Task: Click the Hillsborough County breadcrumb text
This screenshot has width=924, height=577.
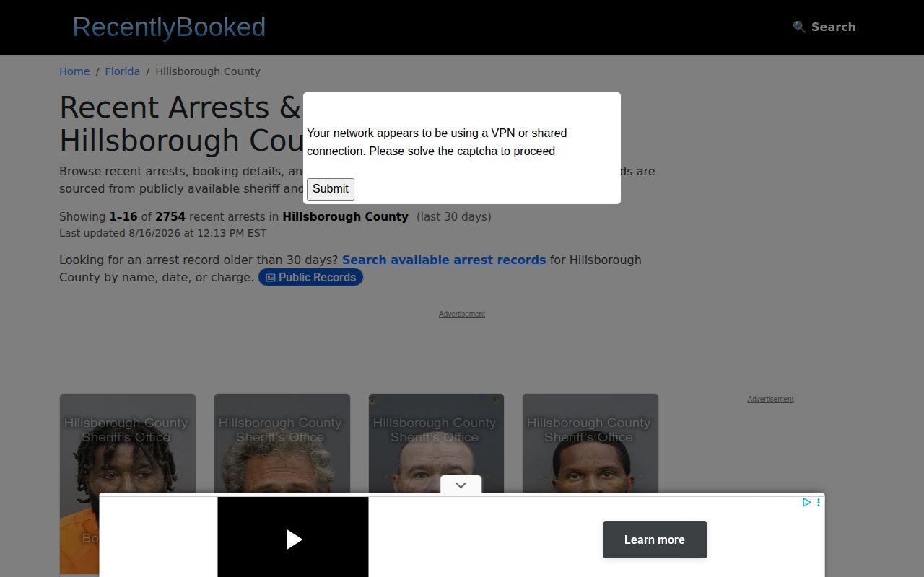Action: click(208, 71)
